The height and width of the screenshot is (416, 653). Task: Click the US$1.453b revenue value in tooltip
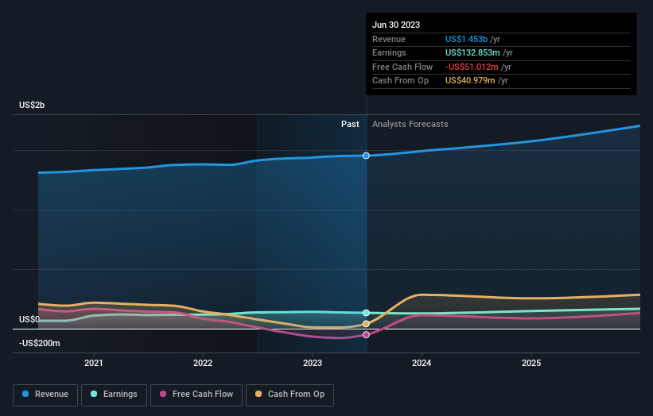coord(466,39)
